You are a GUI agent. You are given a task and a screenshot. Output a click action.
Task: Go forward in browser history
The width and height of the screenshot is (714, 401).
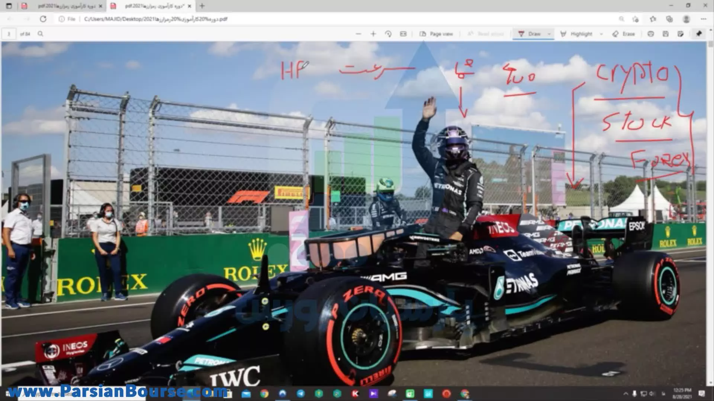pyautogui.click(x=27, y=19)
